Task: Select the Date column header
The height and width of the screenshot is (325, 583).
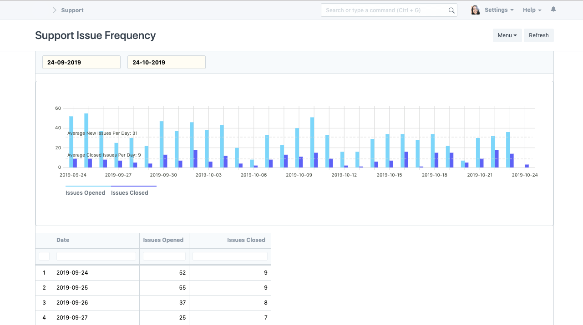Action: (63, 240)
